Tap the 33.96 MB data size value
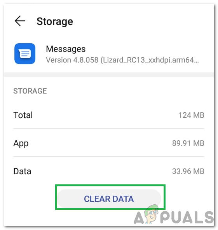218x230 pixels. (x=188, y=171)
